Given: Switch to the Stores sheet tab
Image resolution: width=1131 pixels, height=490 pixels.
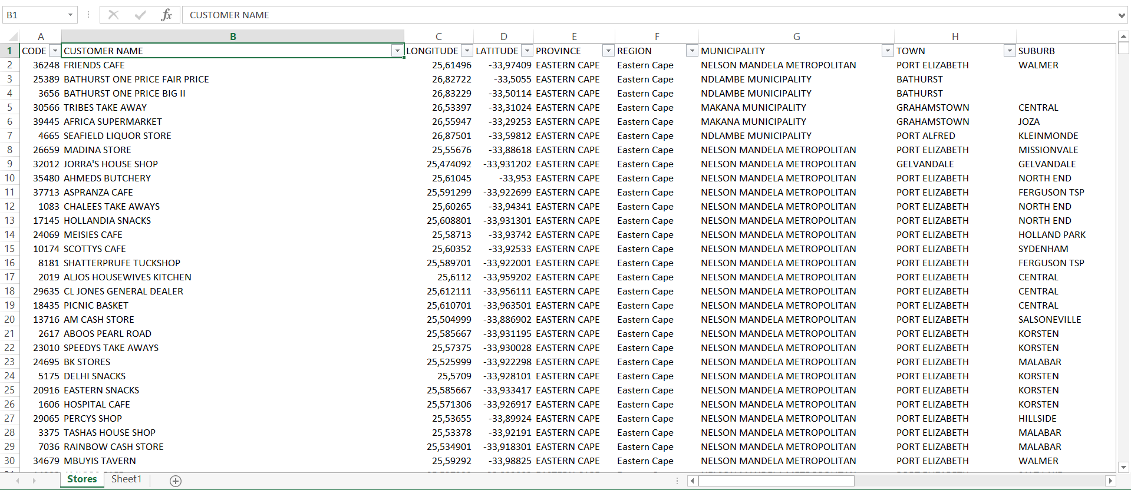Looking at the screenshot, I should coord(82,479).
